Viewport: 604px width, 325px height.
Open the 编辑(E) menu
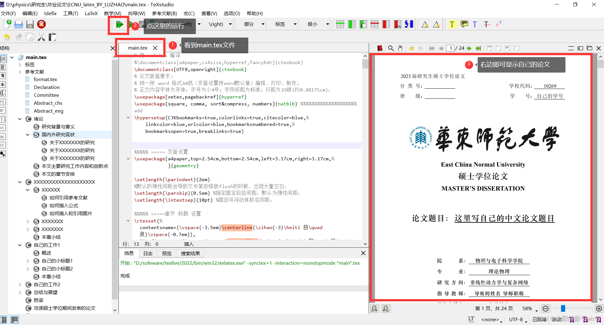30,13
